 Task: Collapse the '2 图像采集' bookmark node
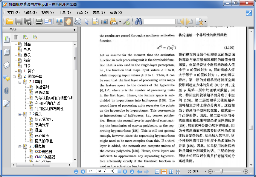[14, 77]
